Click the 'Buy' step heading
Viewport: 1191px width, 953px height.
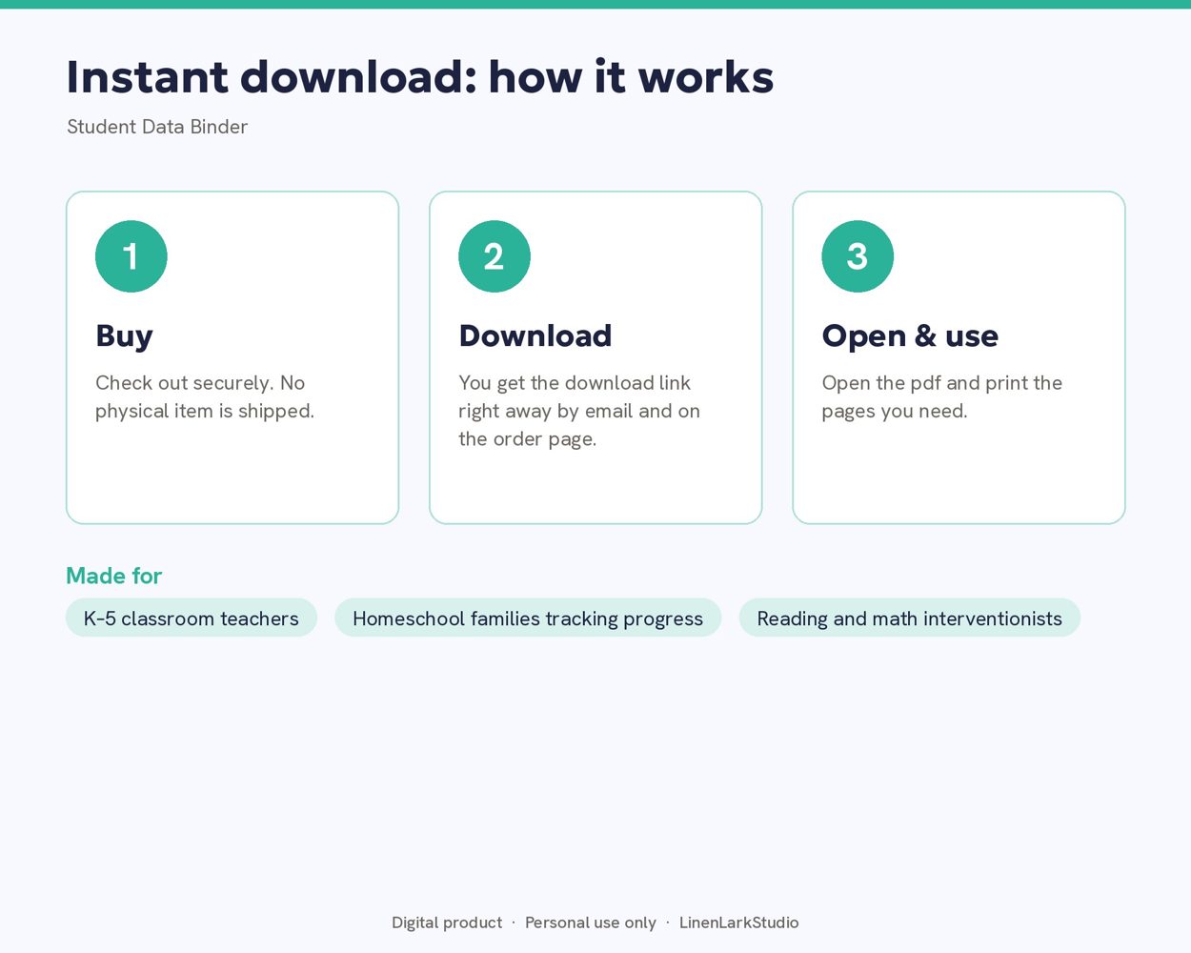click(x=124, y=336)
